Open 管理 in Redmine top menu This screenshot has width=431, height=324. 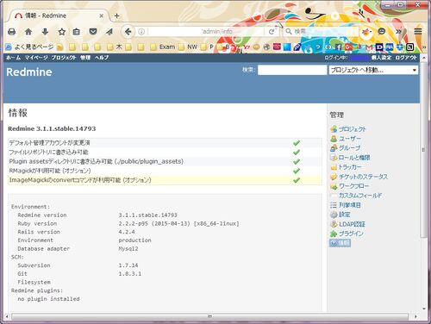pyautogui.click(x=85, y=58)
